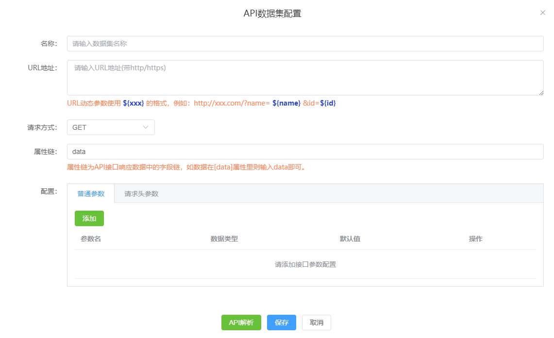Click the green 添加 button
Screen dimensions: 554x338
[89, 218]
